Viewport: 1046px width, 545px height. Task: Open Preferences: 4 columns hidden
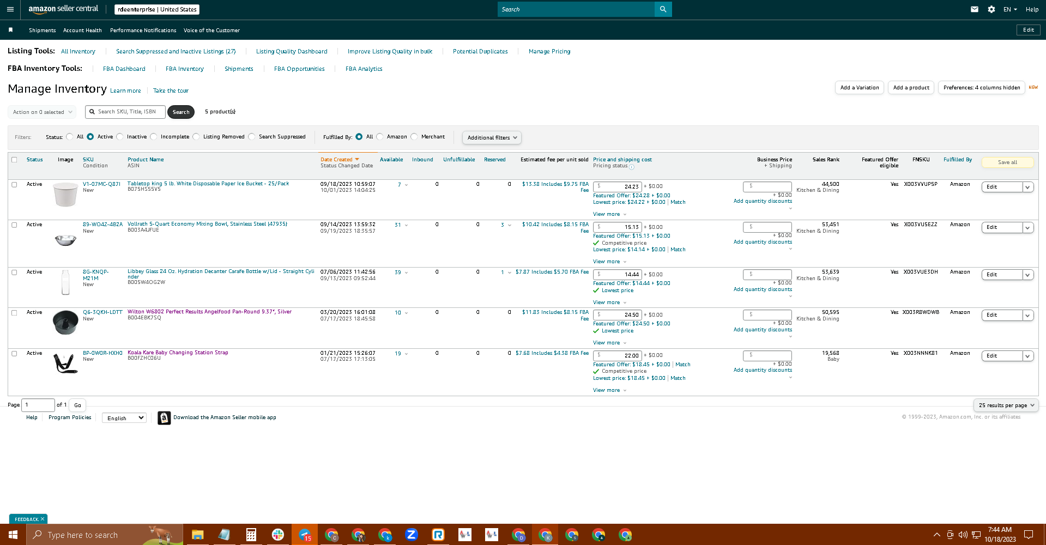[982, 88]
